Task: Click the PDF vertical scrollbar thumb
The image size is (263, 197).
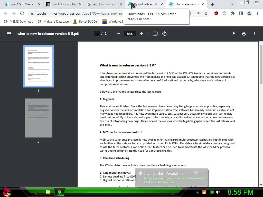Action: 261,64
